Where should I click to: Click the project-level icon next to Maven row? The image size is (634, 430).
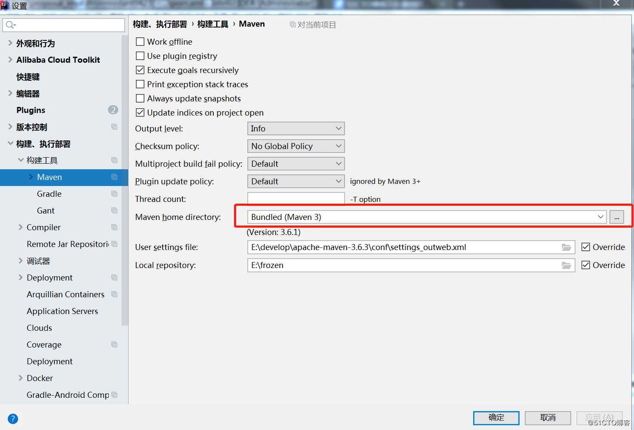coord(114,177)
